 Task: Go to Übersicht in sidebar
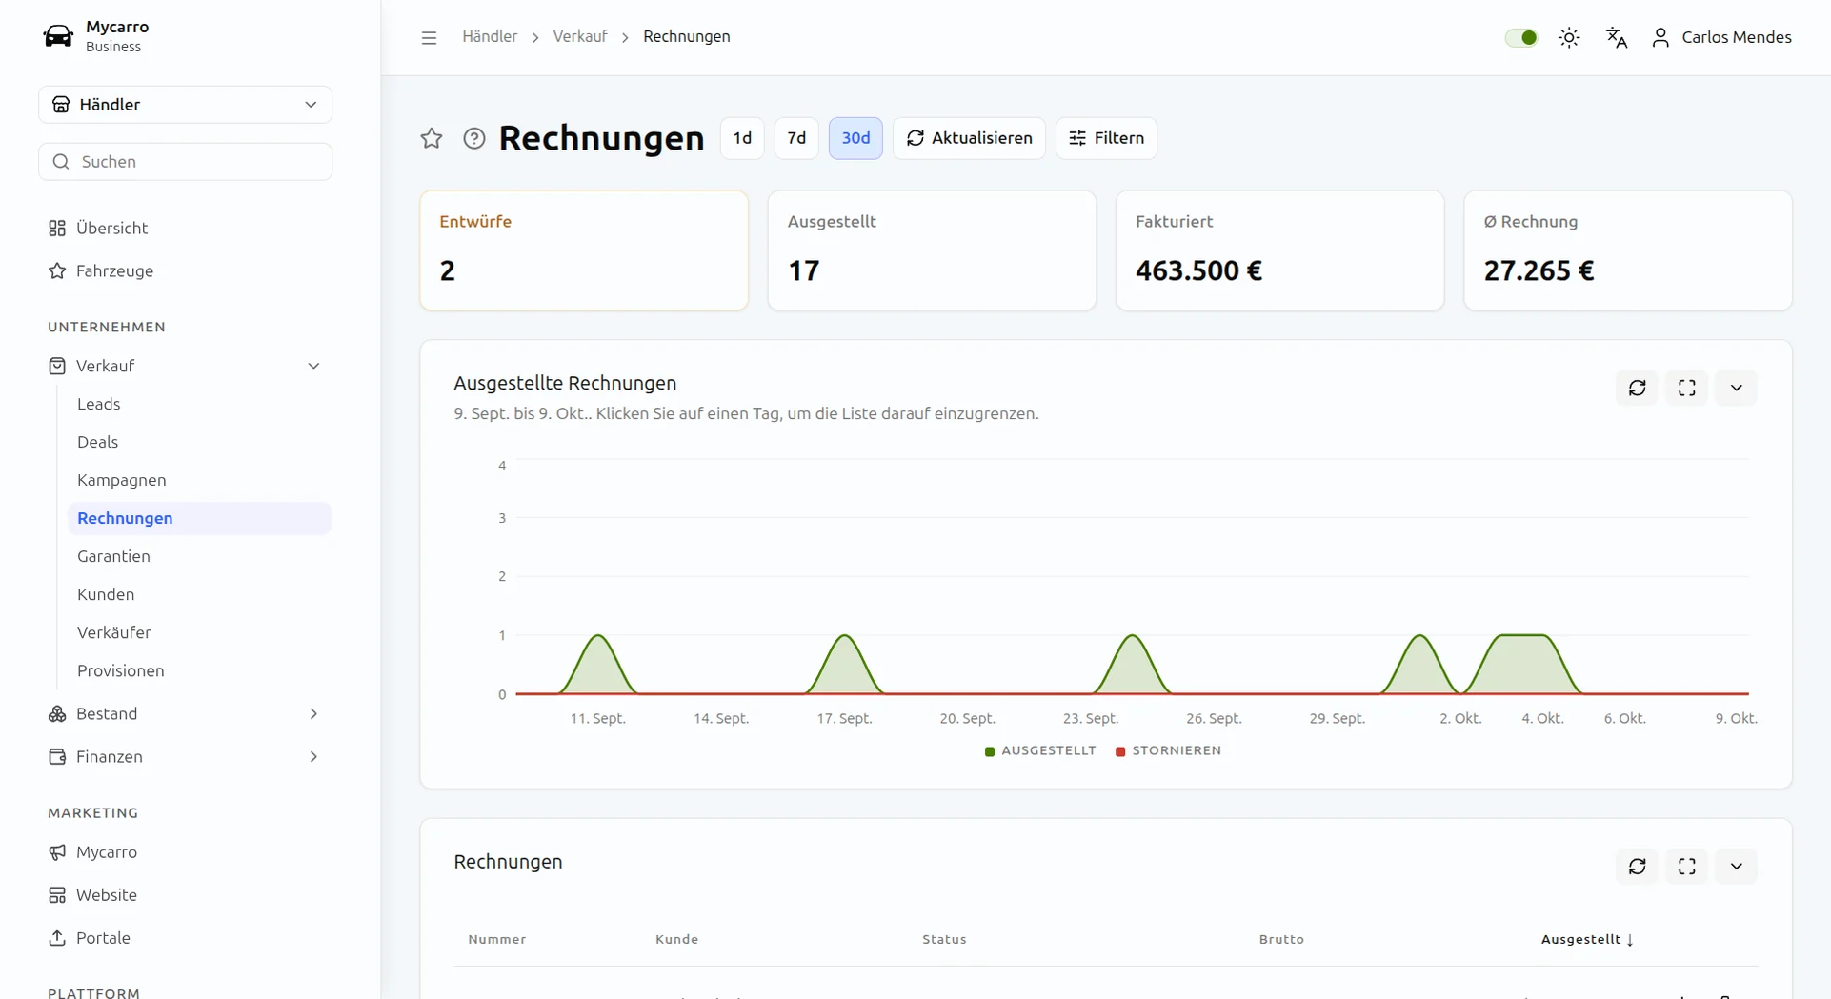pos(111,229)
